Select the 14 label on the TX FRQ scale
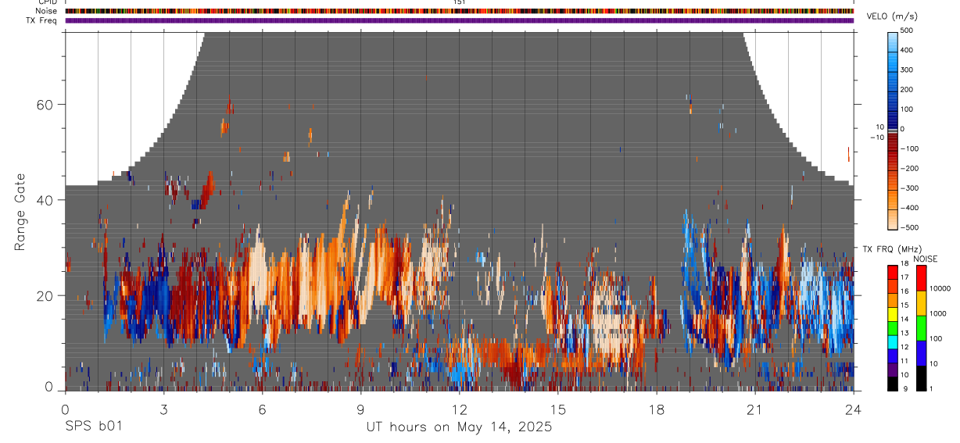This screenshot has width=960, height=443. (904, 319)
